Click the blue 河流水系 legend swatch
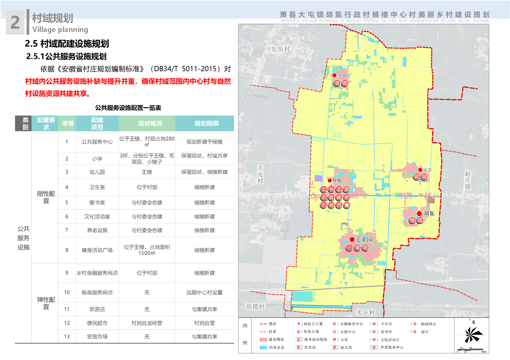The height and width of the screenshot is (360, 510). [x=264, y=347]
